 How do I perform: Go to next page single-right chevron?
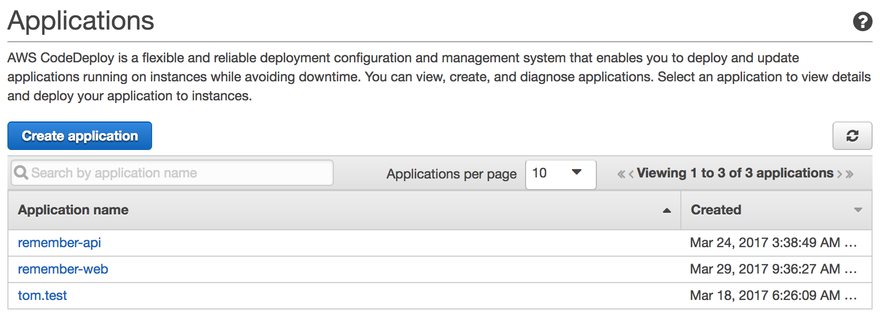tap(839, 174)
